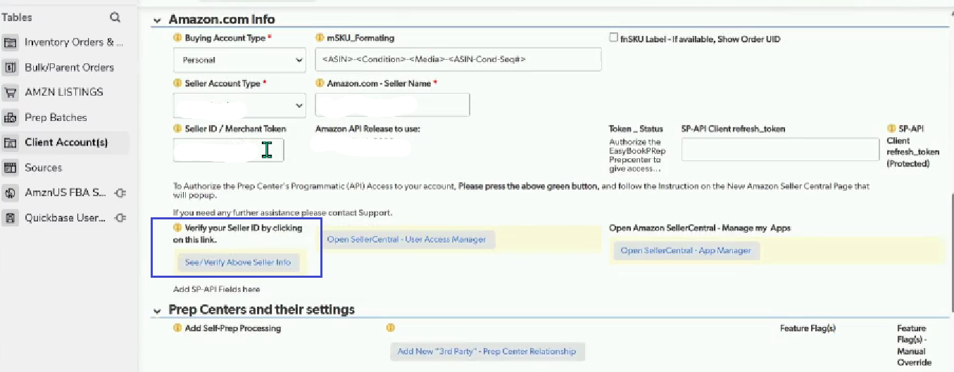
Task: Click the "Feature Flag(s) - Manual Override" label
Action: [914, 345]
